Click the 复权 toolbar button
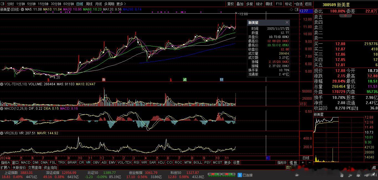This screenshot has width=378, height=180. click(x=230, y=4)
